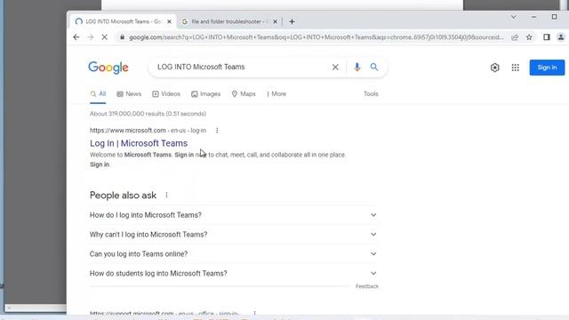Expand "How do I log into Microsoft Teams?"
Viewport: 569px width, 320px height.
233,215
